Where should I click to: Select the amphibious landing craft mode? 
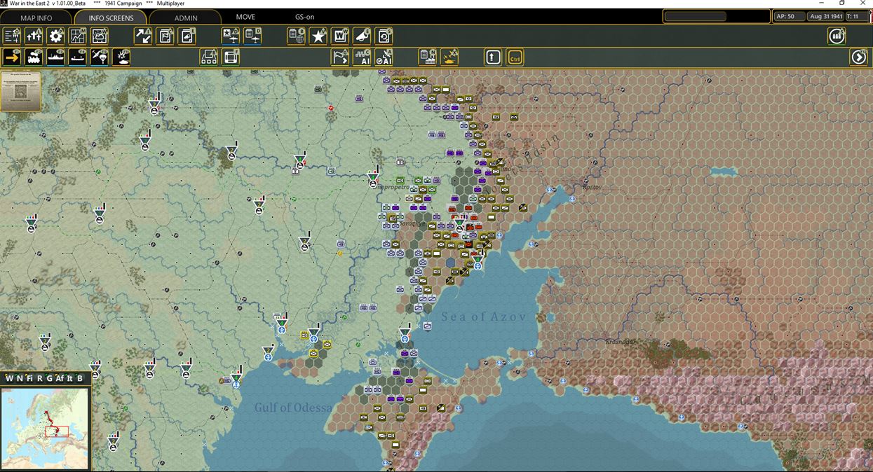pos(78,57)
